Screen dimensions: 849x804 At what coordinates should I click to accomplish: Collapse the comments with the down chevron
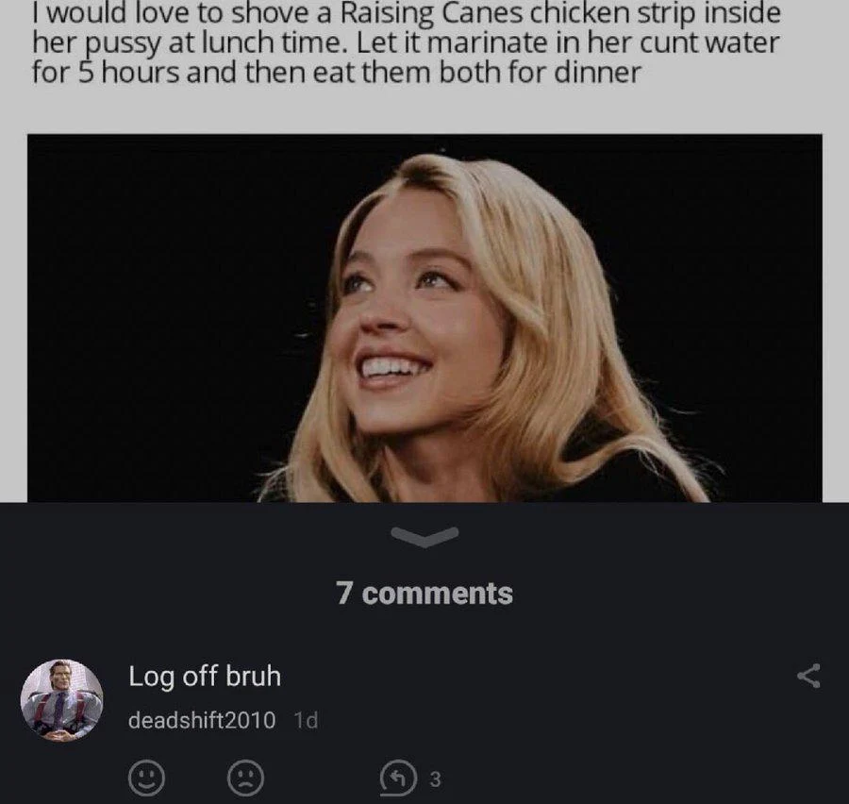(424, 536)
